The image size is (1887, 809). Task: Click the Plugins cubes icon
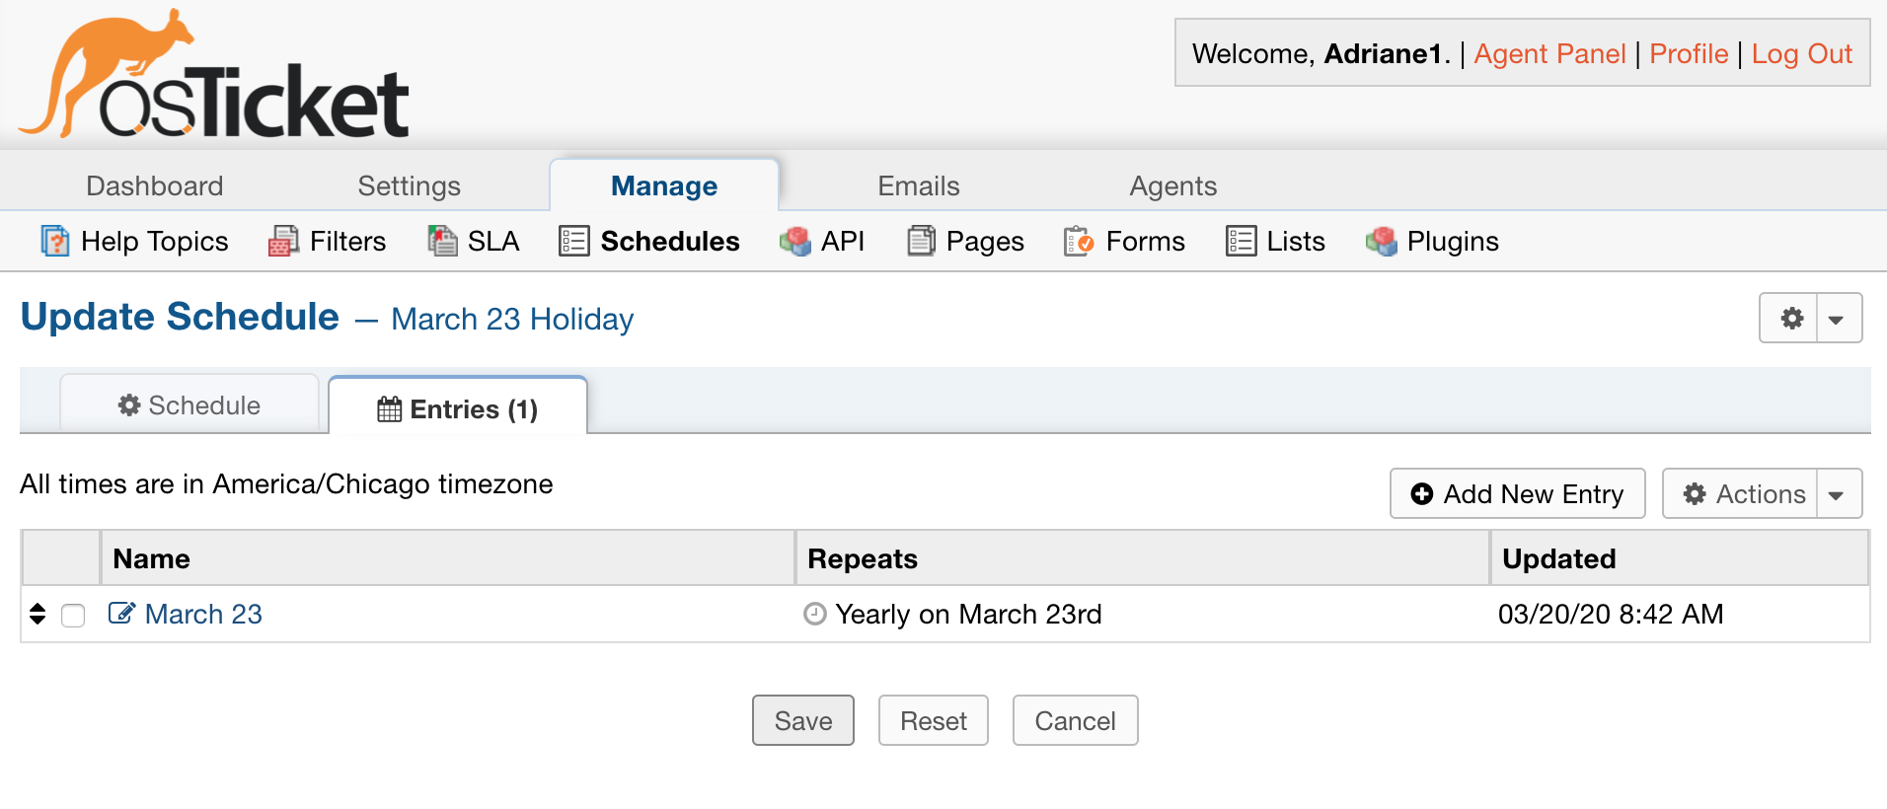(x=1381, y=241)
